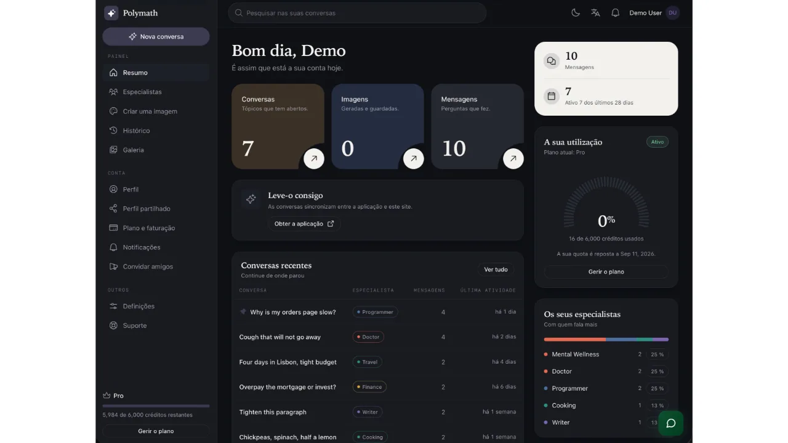Open the Conversas card arrow
The width and height of the screenshot is (788, 443).
pyautogui.click(x=313, y=159)
